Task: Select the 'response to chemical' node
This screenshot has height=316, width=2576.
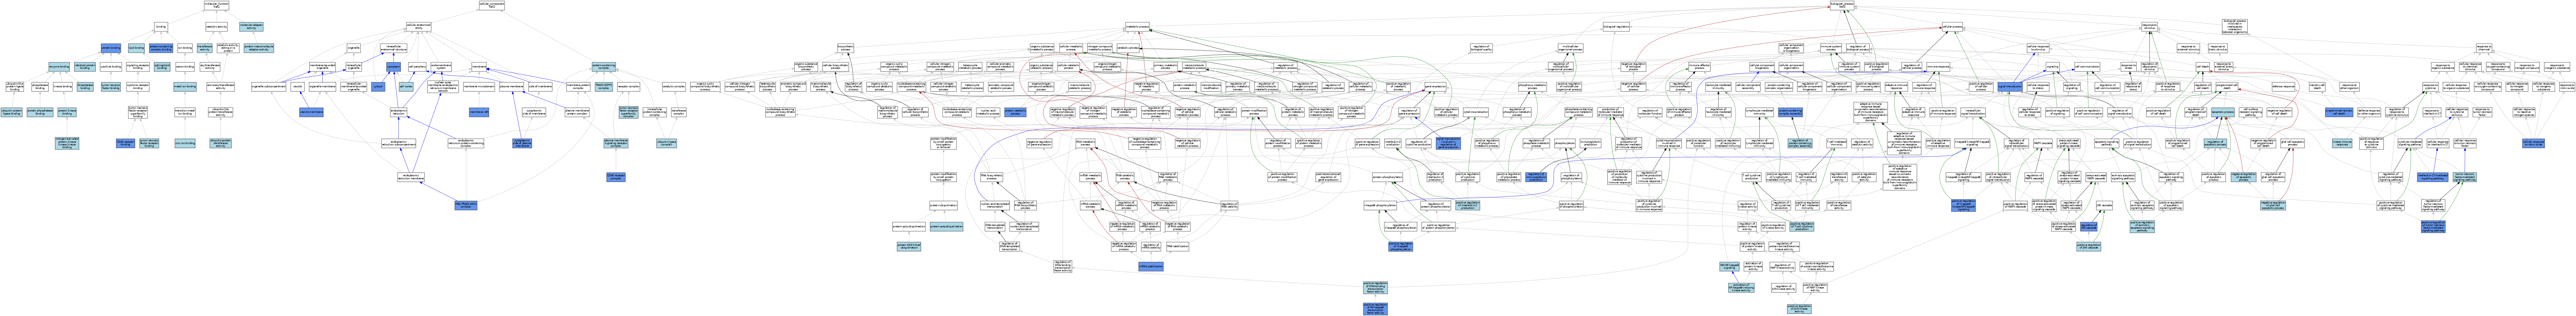Action: pyautogui.click(x=2484, y=48)
